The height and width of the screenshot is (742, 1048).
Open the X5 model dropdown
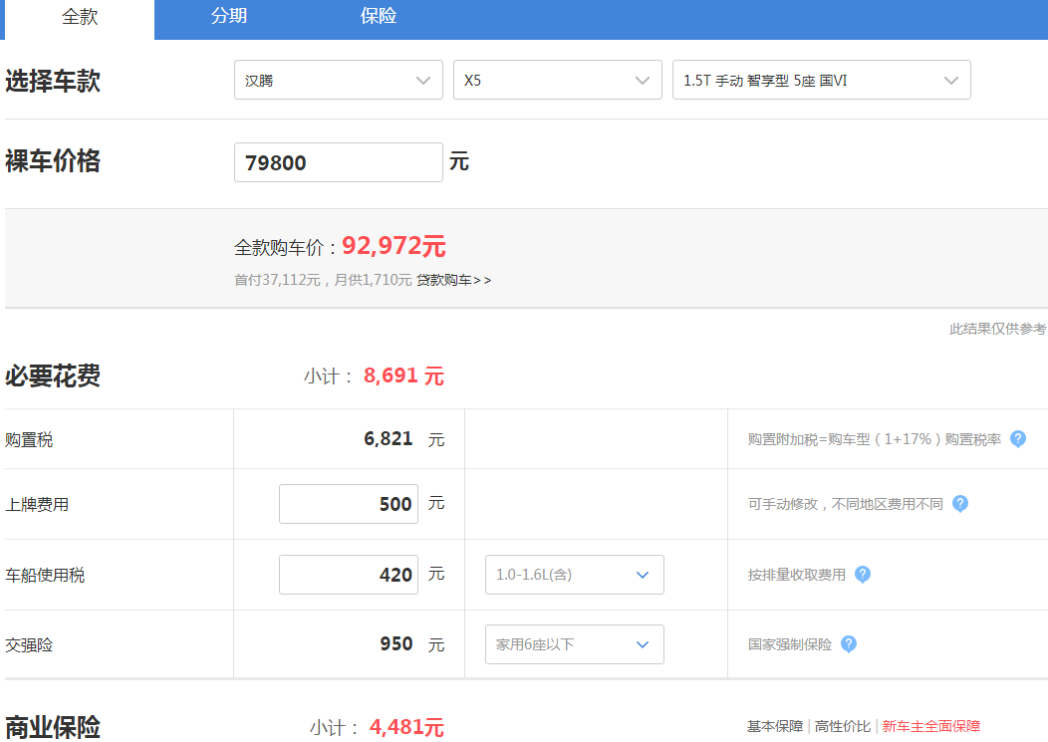558,81
